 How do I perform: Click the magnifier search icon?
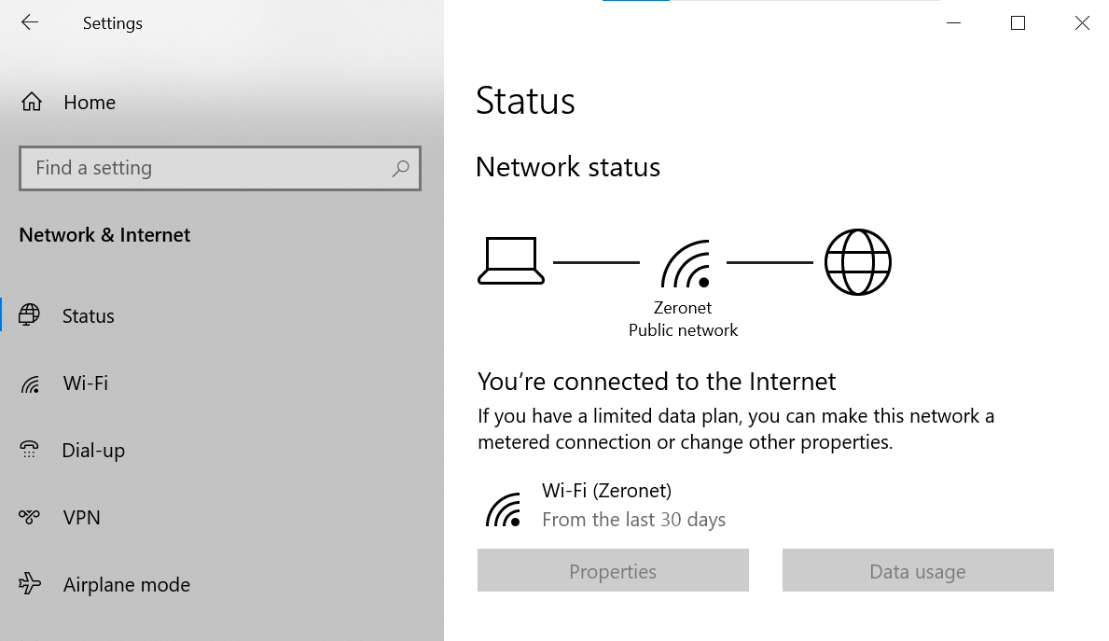pyautogui.click(x=401, y=168)
